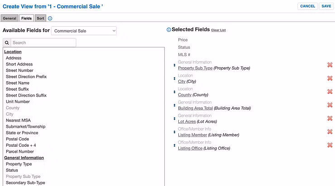
Task: Select Address in available fields
Action: (14, 58)
